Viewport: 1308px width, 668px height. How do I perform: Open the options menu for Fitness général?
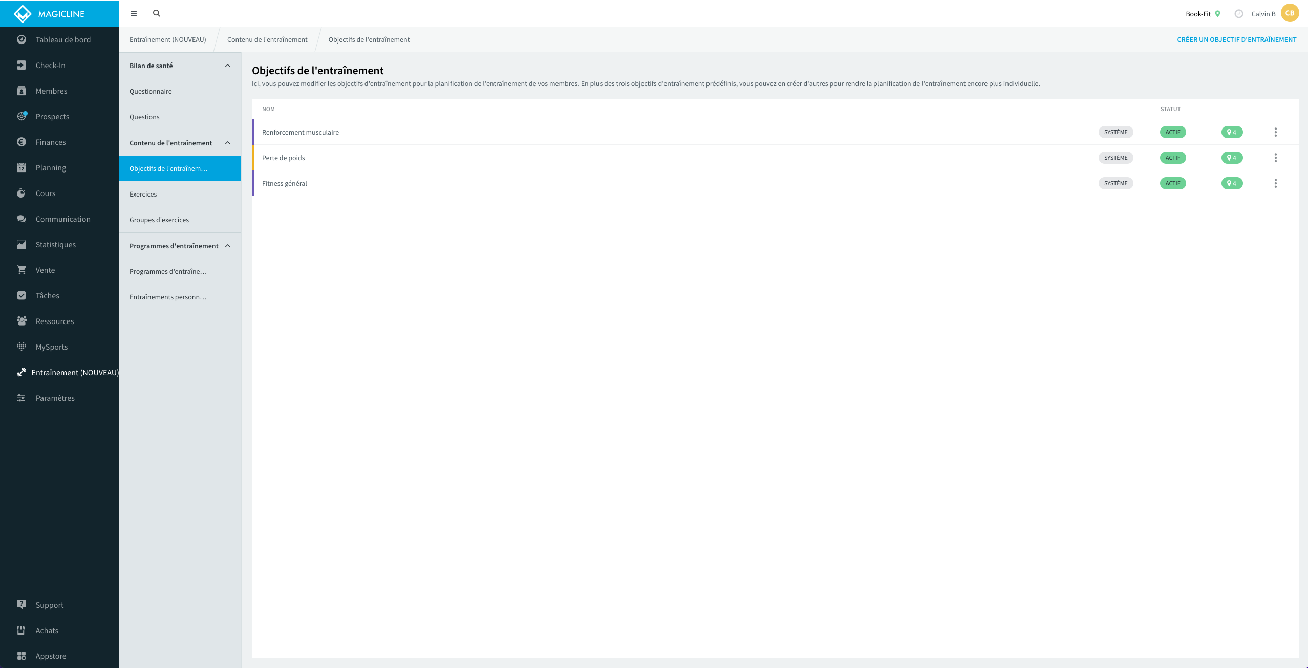pyautogui.click(x=1276, y=183)
